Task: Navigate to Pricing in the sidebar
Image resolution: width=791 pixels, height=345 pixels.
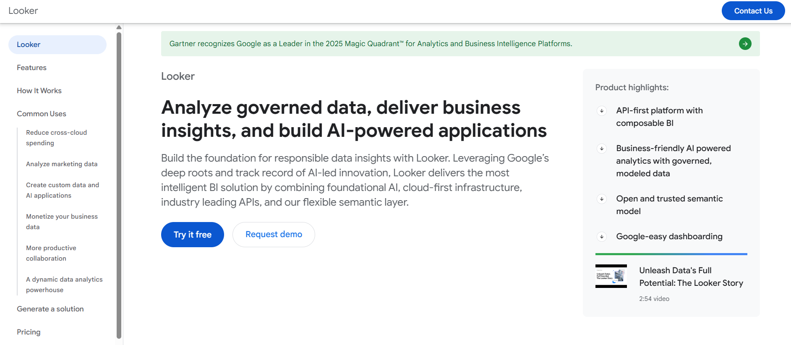Action: click(29, 332)
